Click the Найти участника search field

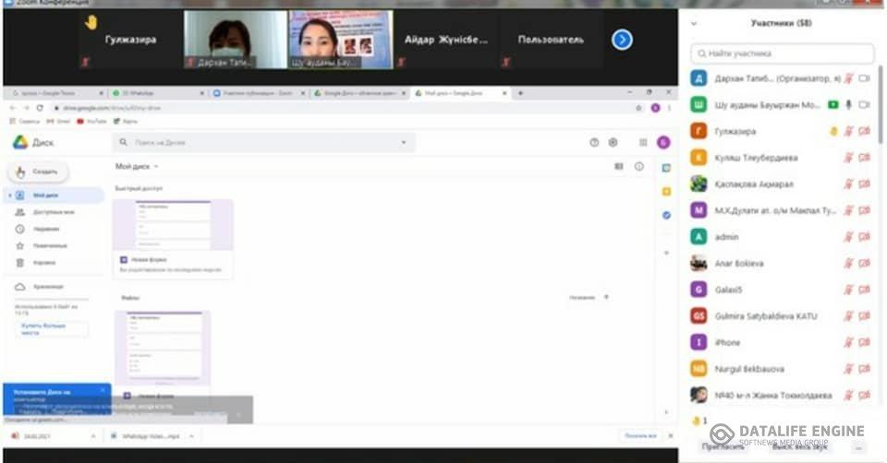tap(783, 53)
